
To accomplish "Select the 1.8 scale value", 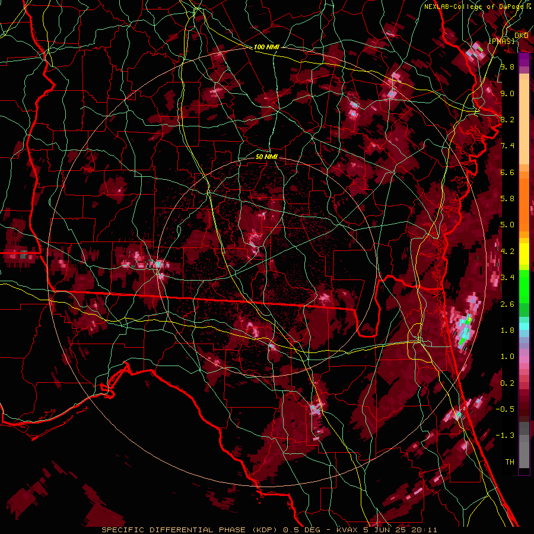I will [x=507, y=330].
